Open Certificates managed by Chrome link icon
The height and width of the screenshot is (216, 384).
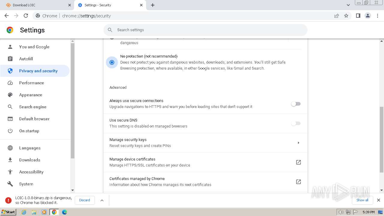pyautogui.click(x=298, y=182)
